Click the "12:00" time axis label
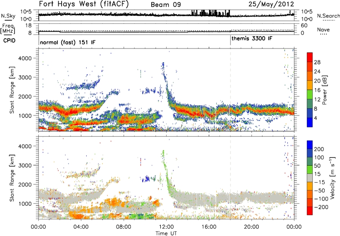The height and width of the screenshot is (236, 340). 166,227
